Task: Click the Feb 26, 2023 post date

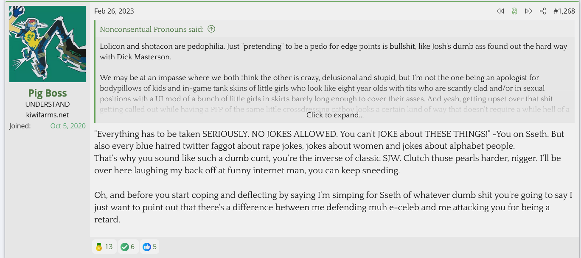Action: click(114, 11)
